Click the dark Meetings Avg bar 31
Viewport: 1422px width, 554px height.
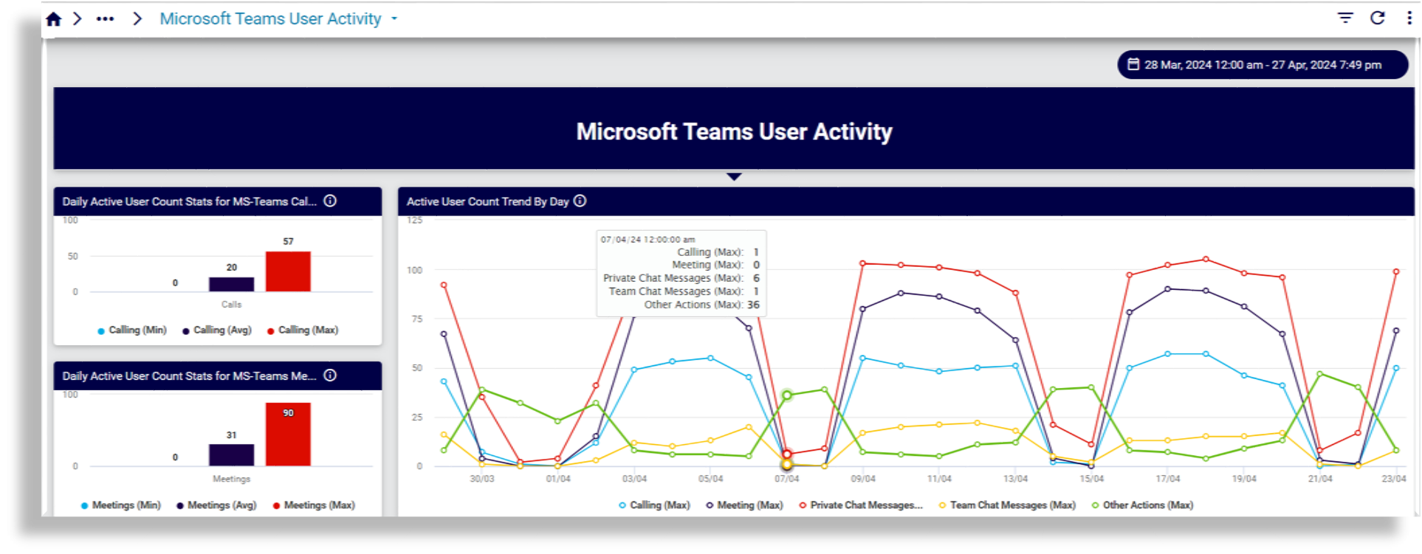click(231, 455)
